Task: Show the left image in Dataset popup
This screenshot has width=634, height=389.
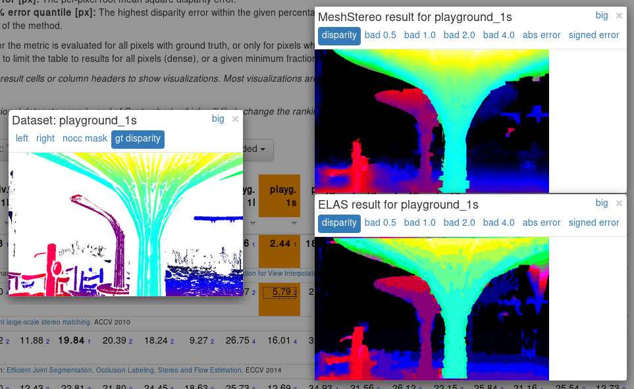Action: (22, 138)
